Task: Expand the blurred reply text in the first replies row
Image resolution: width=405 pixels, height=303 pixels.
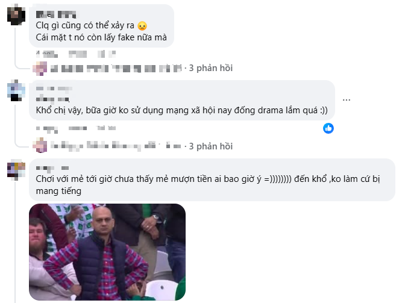Action: [x=116, y=69]
